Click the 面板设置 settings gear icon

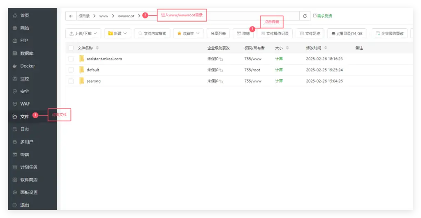15,192
